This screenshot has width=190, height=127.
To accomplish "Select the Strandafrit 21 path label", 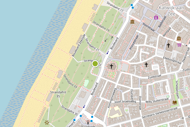I will coord(92,45).
